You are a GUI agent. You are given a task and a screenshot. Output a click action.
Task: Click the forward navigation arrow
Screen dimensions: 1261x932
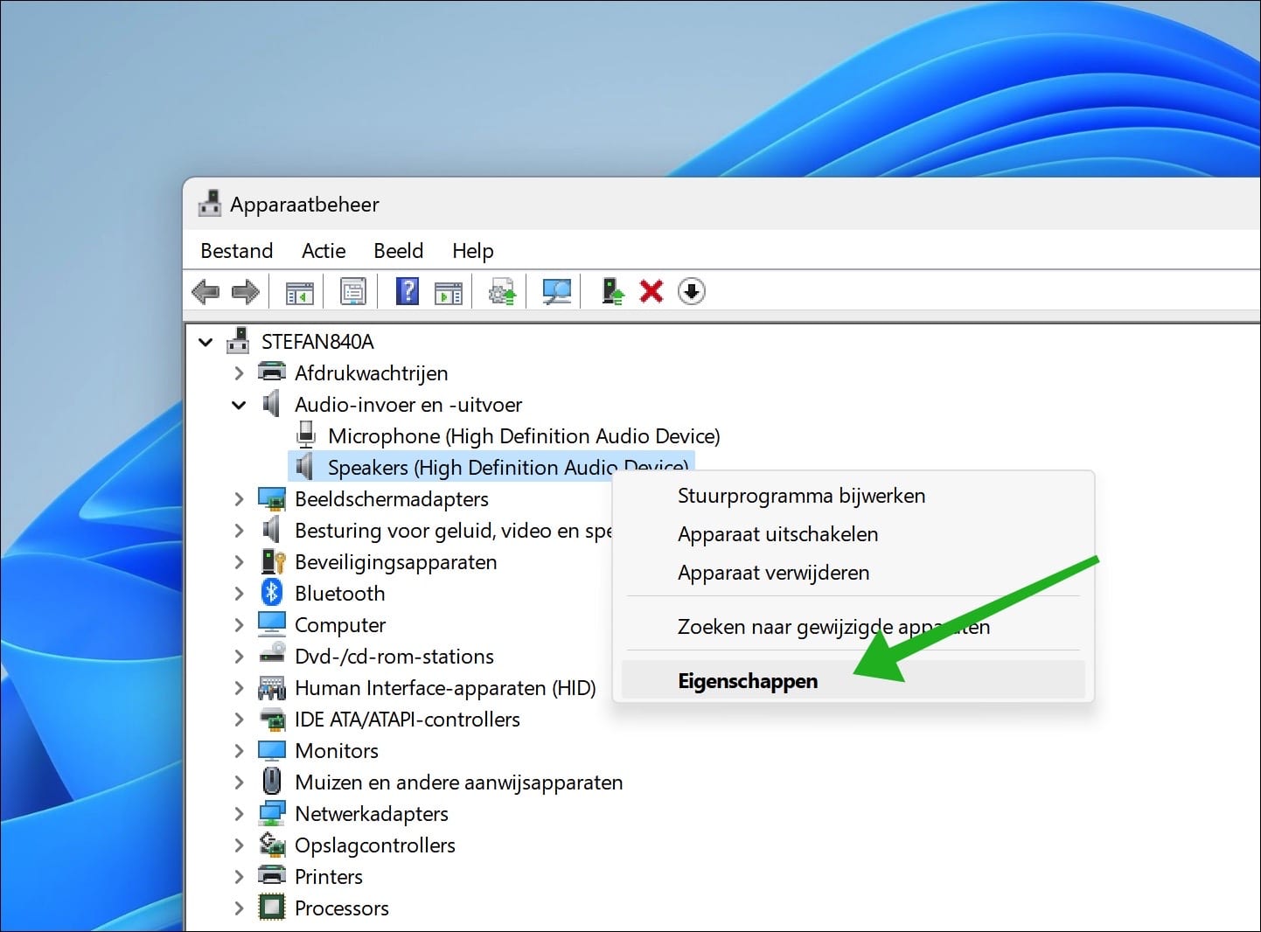pos(246,291)
